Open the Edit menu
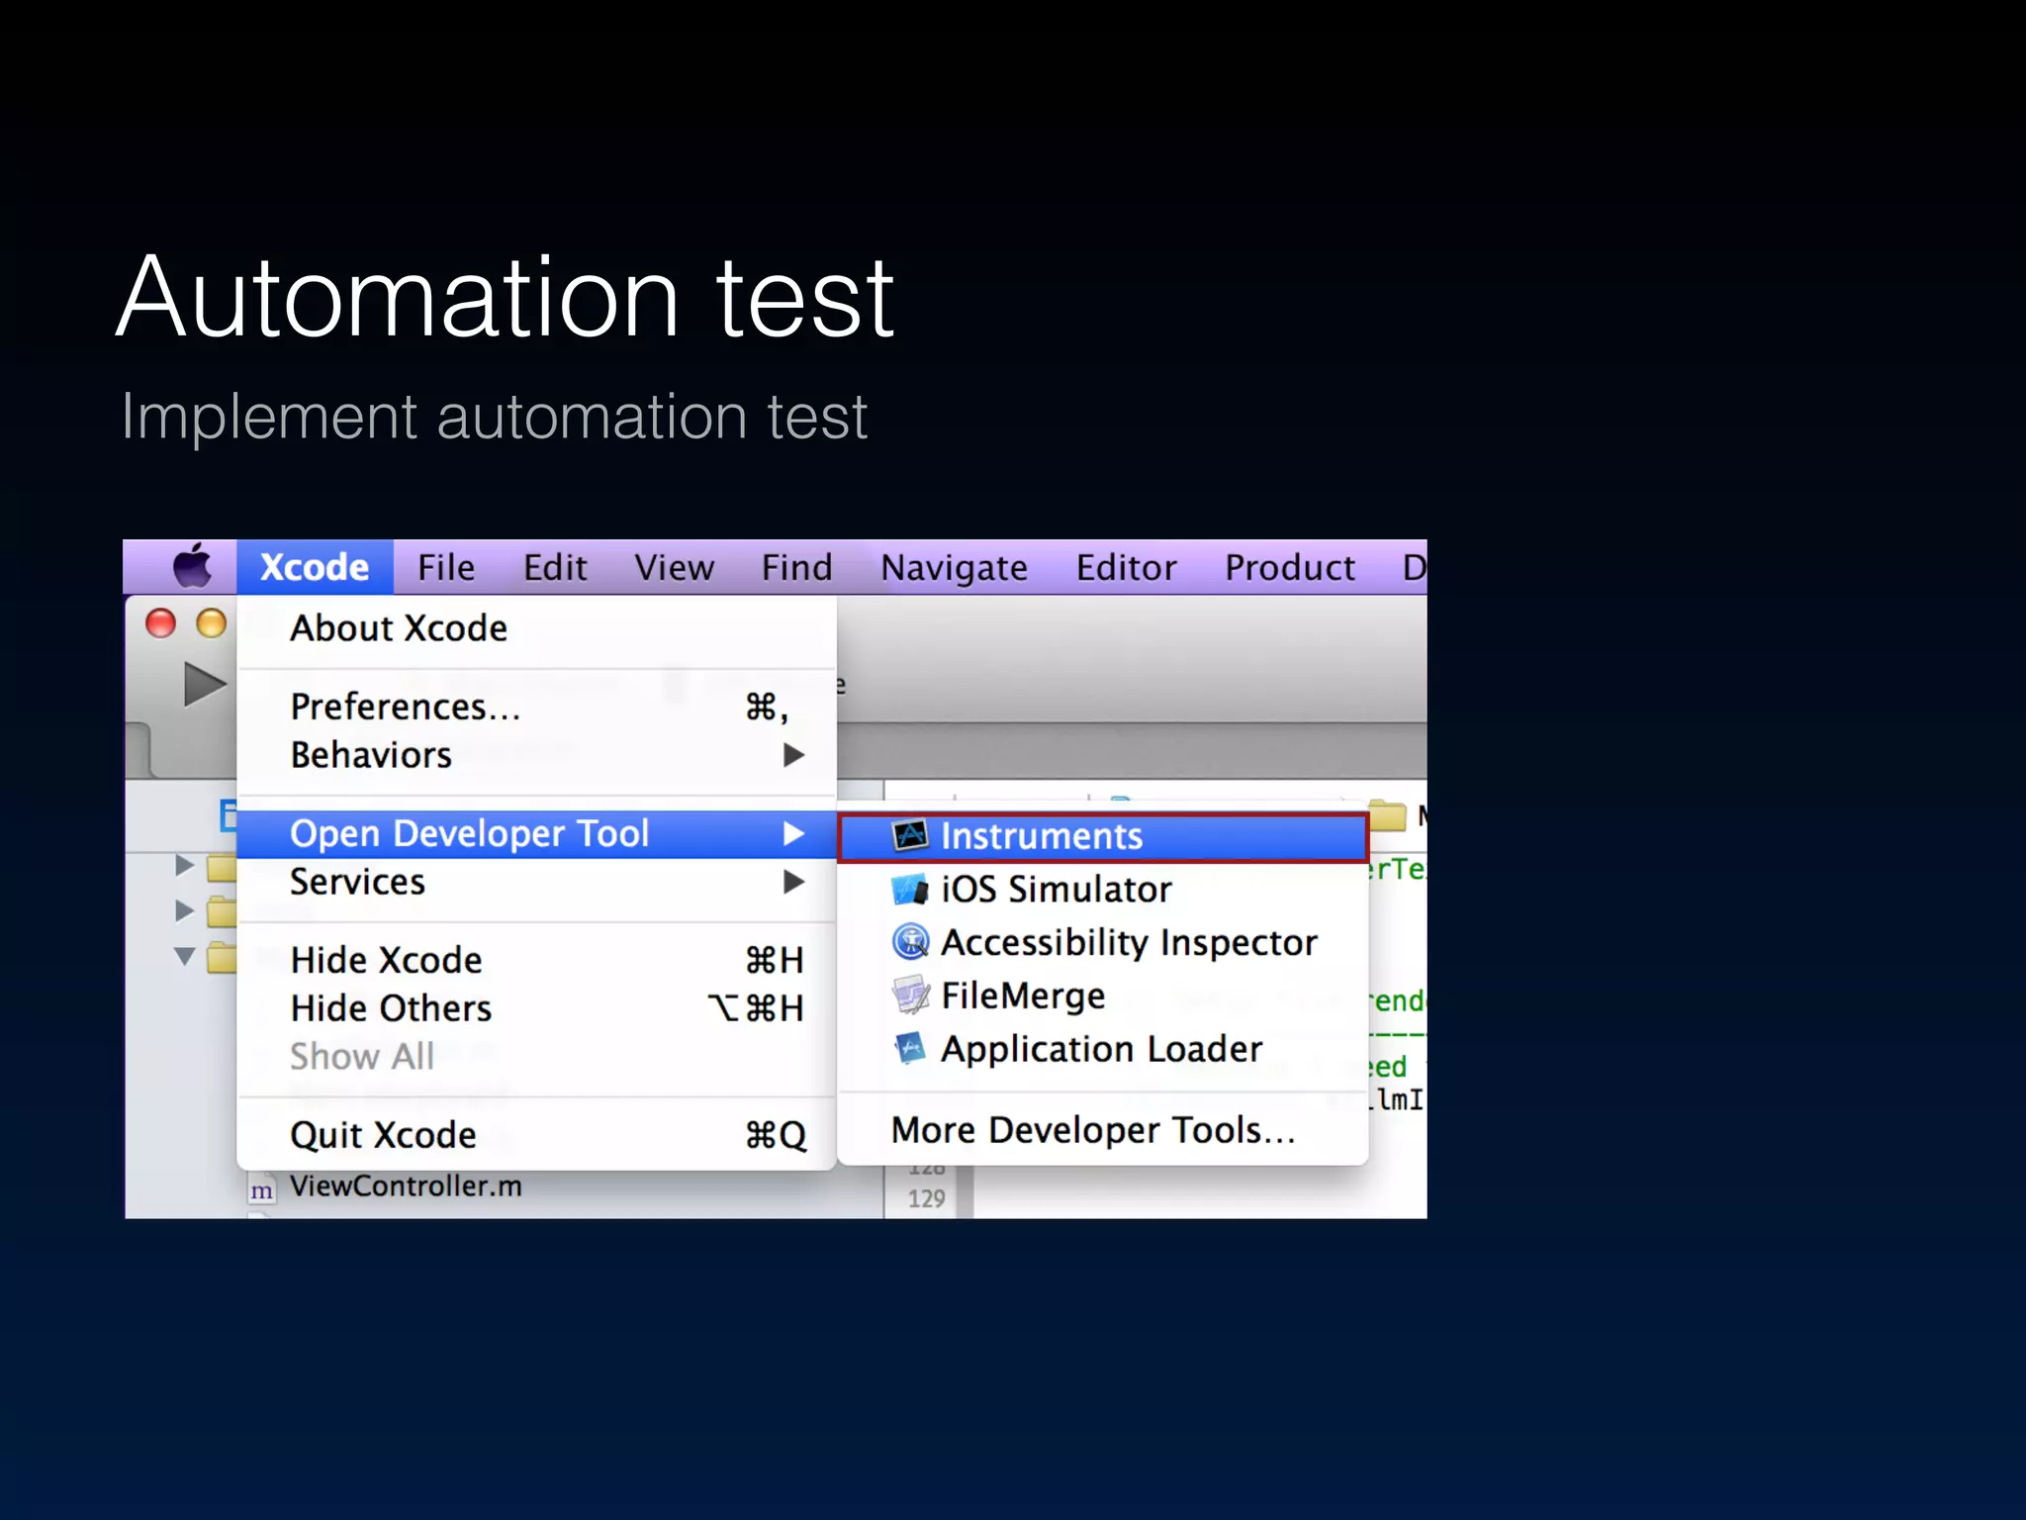Image resolution: width=2026 pixels, height=1520 pixels. 555,567
